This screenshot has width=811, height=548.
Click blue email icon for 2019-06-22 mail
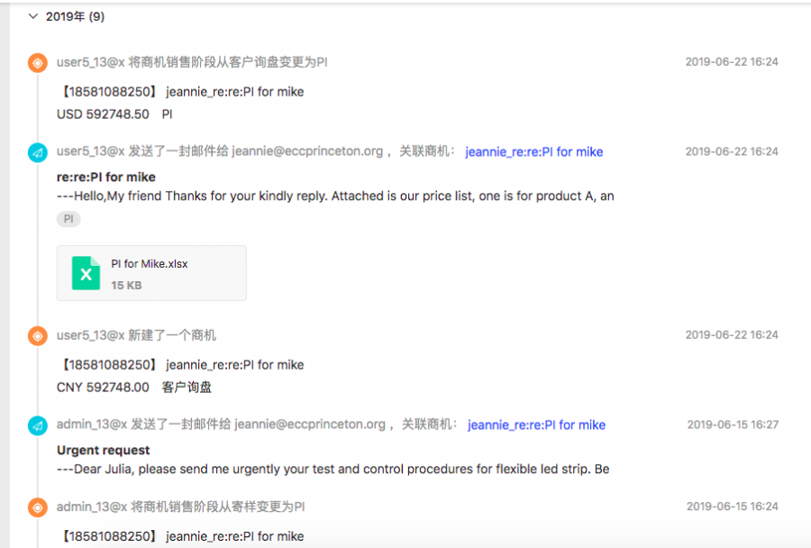click(x=38, y=152)
